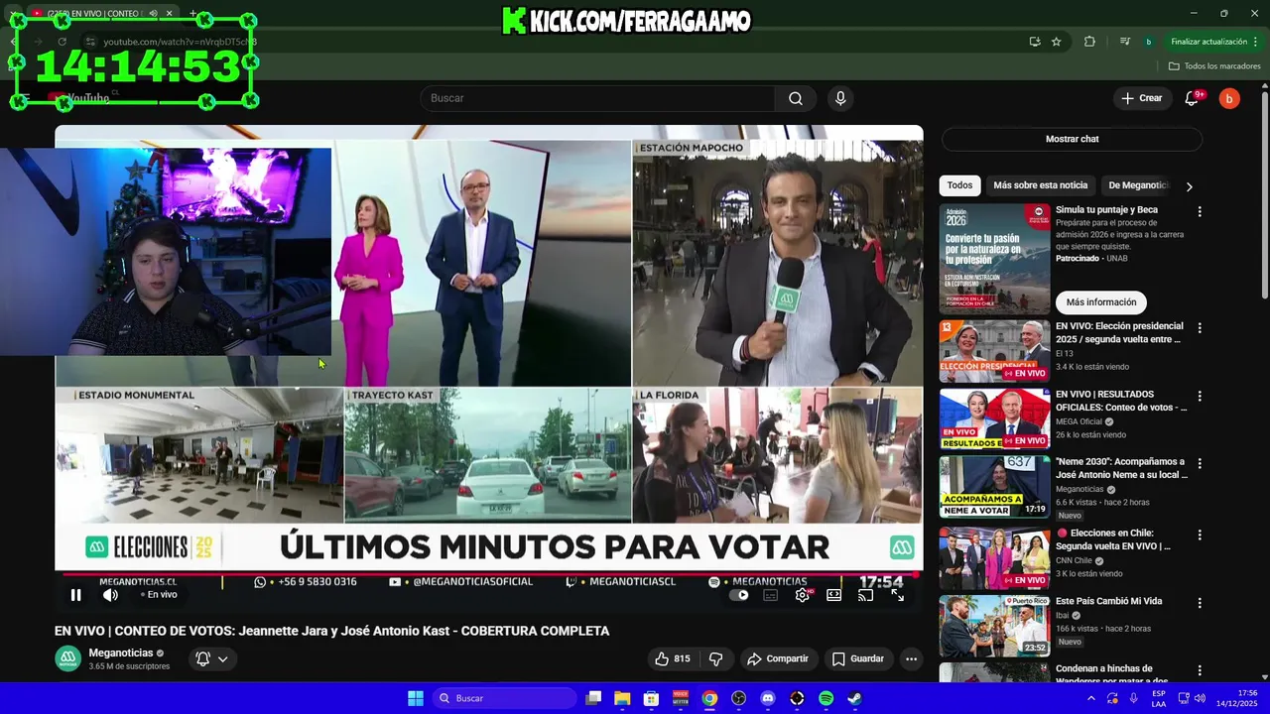1270x714 pixels.
Task: Expand notification bell options for Meganoticias
Action: point(212,658)
